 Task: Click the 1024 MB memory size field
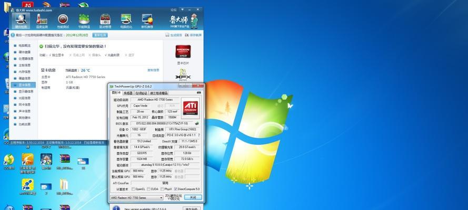[x=142, y=159]
